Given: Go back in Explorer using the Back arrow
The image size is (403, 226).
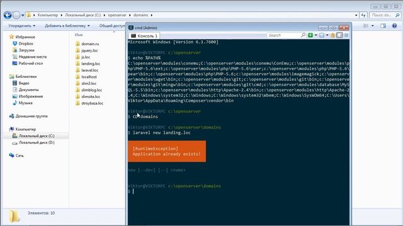Looking at the screenshot, I should [x=8, y=15].
